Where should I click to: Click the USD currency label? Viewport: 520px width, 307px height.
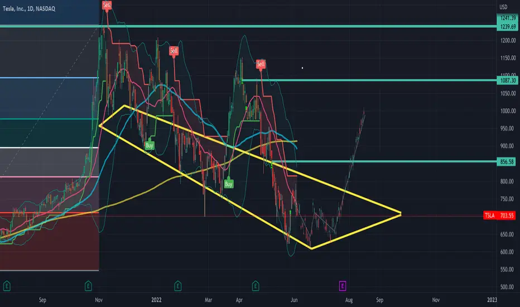click(503, 7)
